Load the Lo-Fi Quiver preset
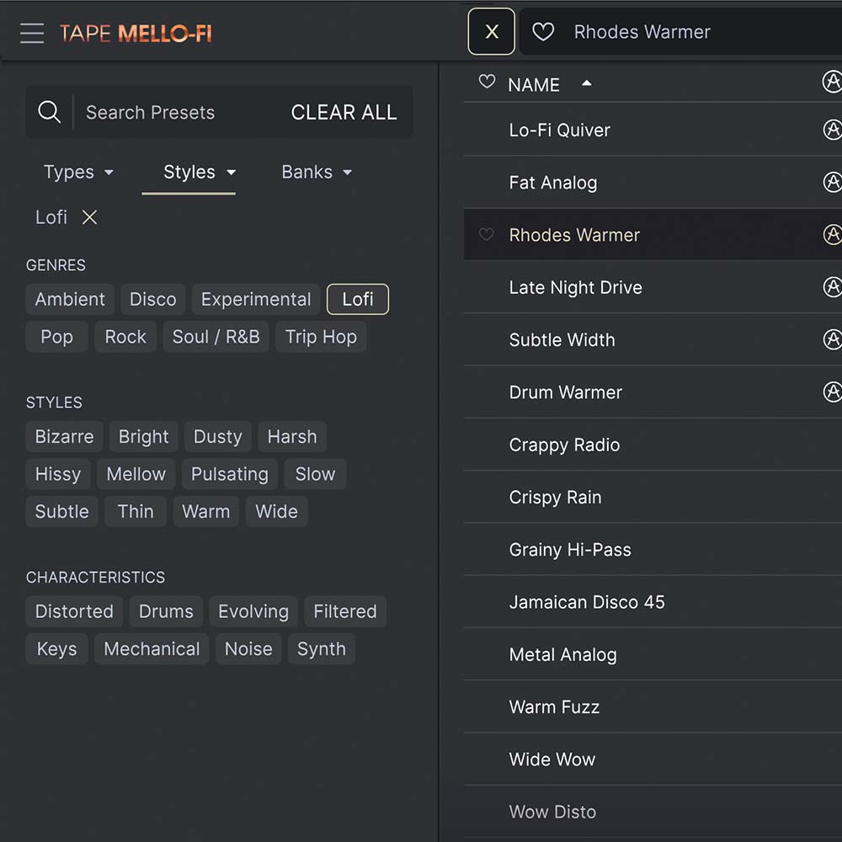Screen dimensions: 842x842 (653, 130)
